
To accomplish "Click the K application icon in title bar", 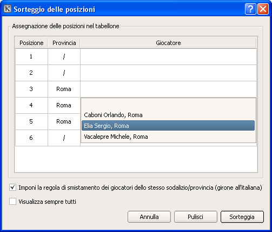I will pos(8,9).
